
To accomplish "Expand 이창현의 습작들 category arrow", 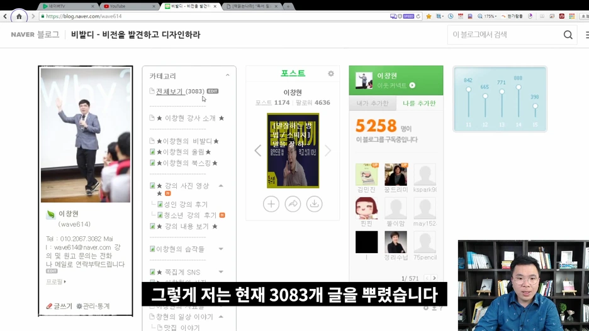I will pos(221,249).
